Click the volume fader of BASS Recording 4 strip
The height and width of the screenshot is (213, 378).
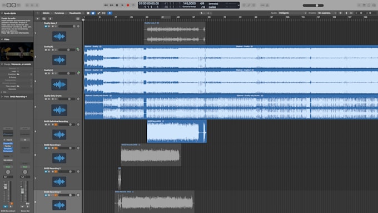(x=6, y=186)
